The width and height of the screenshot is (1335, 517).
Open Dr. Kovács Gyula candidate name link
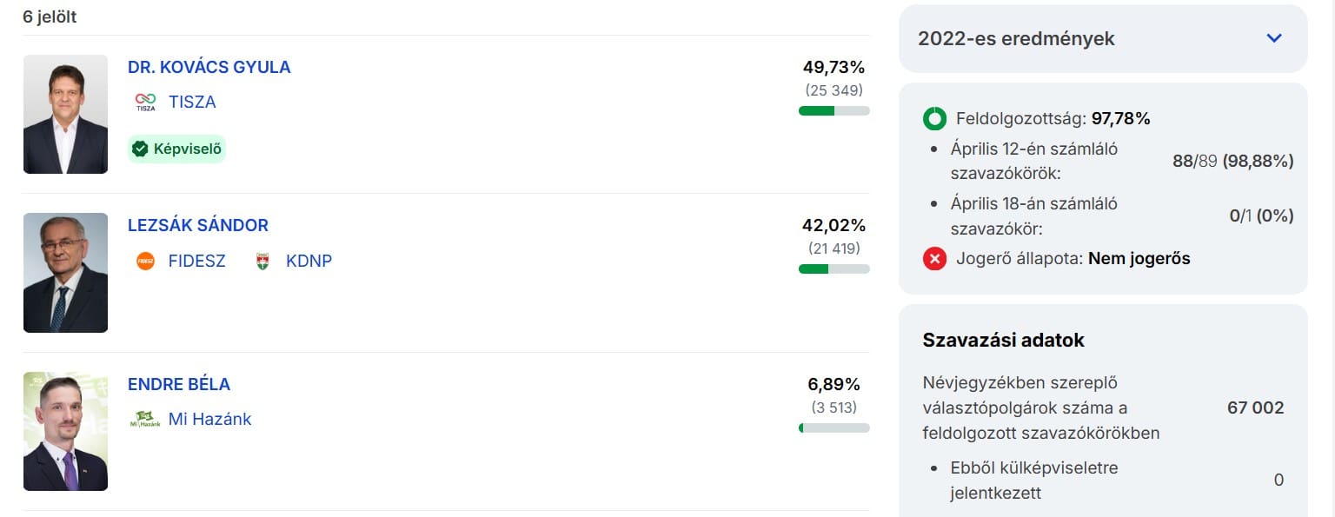coord(209,67)
